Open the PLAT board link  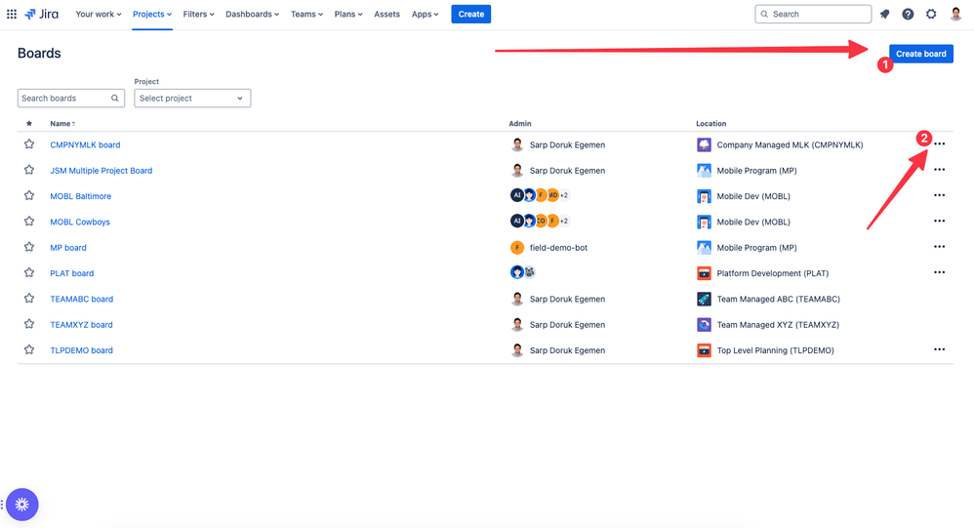(x=72, y=273)
